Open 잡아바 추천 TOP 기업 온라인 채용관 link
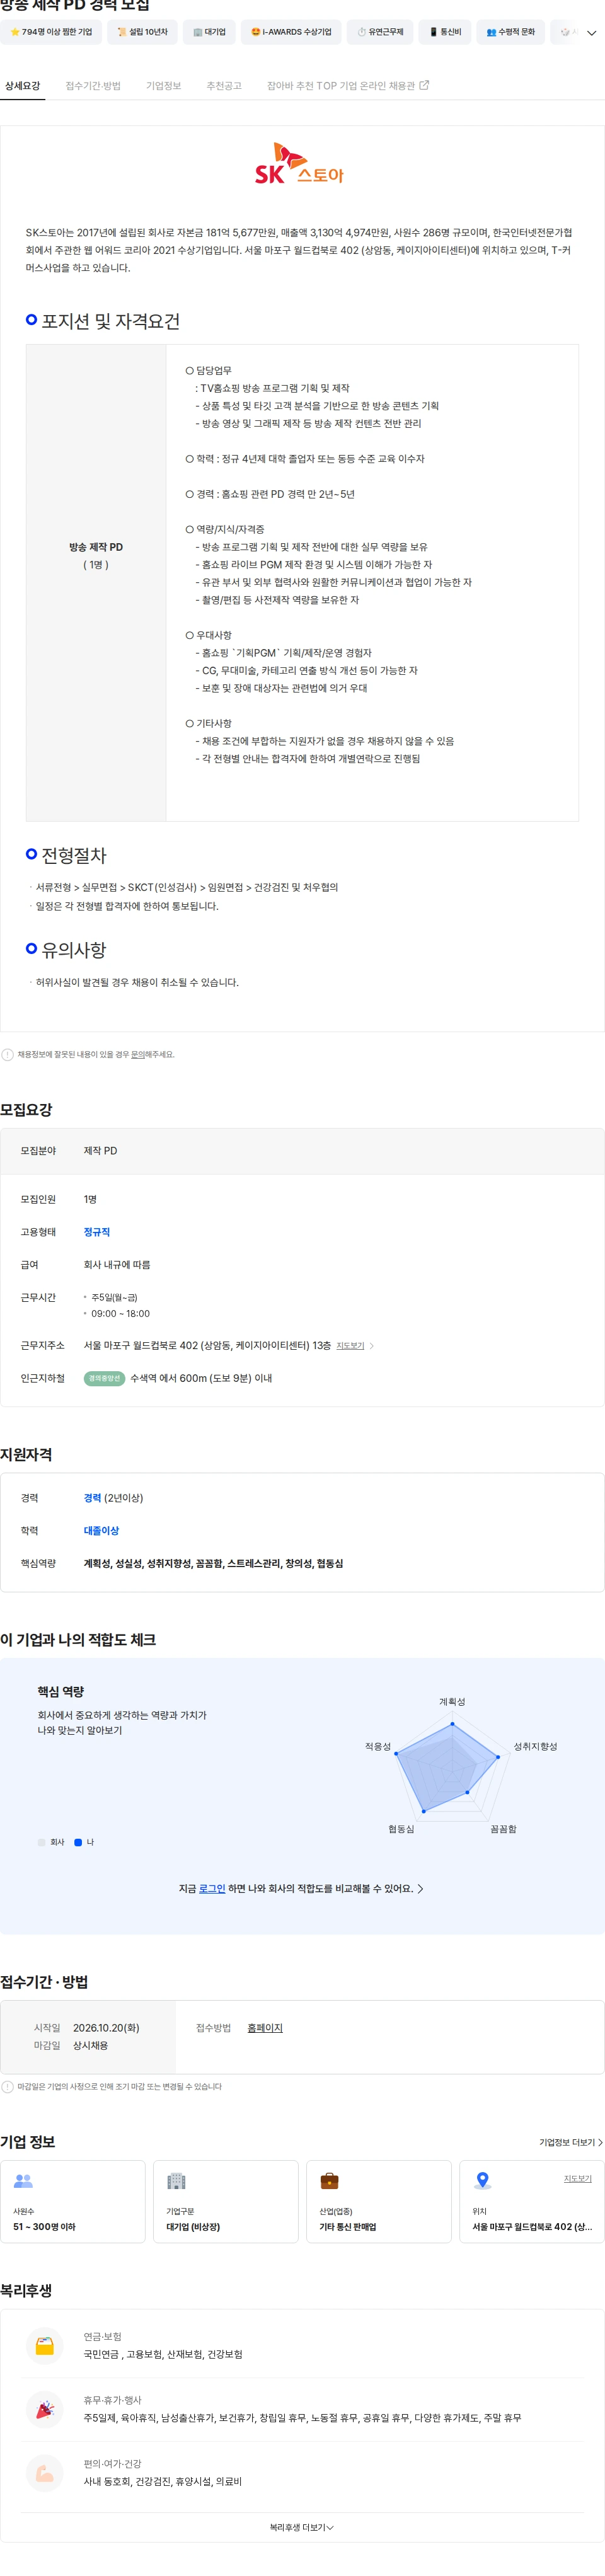605x2576 pixels. tap(347, 86)
